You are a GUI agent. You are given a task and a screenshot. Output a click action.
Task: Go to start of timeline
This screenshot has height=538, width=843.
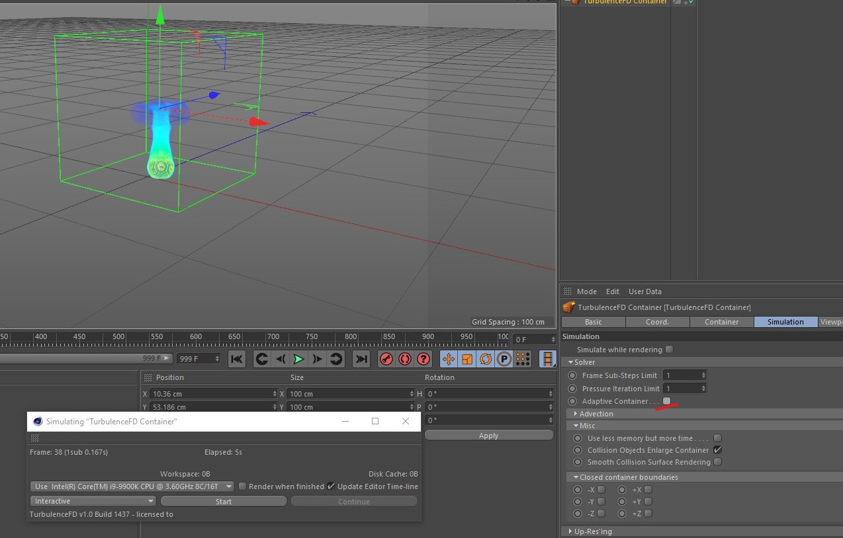pyautogui.click(x=237, y=359)
